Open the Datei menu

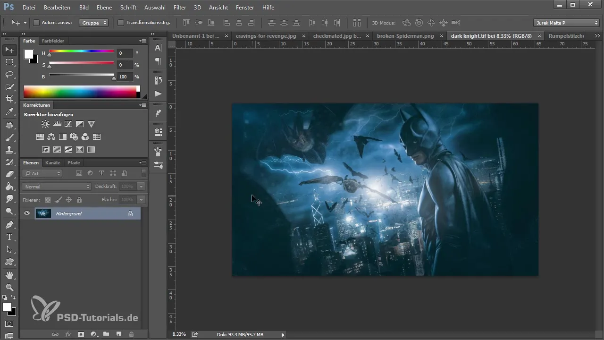tap(29, 8)
